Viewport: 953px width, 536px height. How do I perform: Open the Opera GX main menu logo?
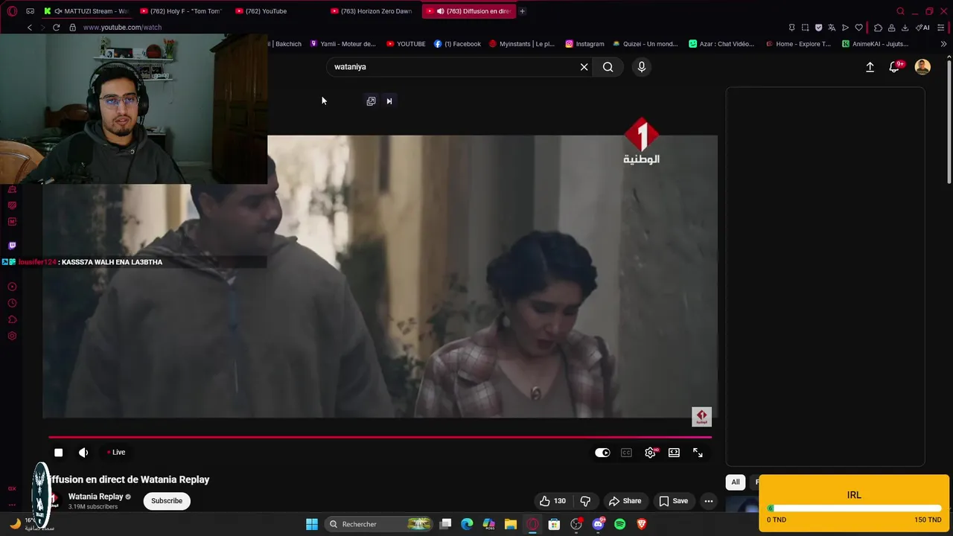(x=12, y=11)
